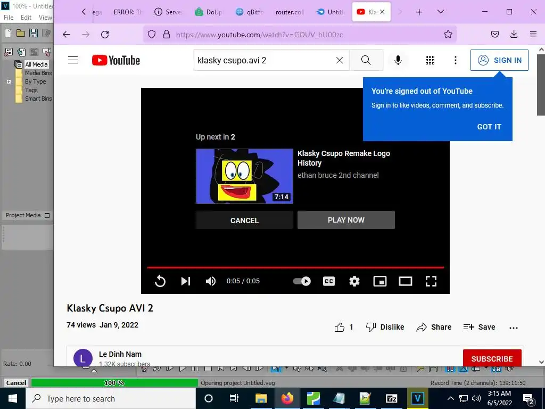Switch to the qBittorrent tab
545x409 pixels.
point(250,12)
